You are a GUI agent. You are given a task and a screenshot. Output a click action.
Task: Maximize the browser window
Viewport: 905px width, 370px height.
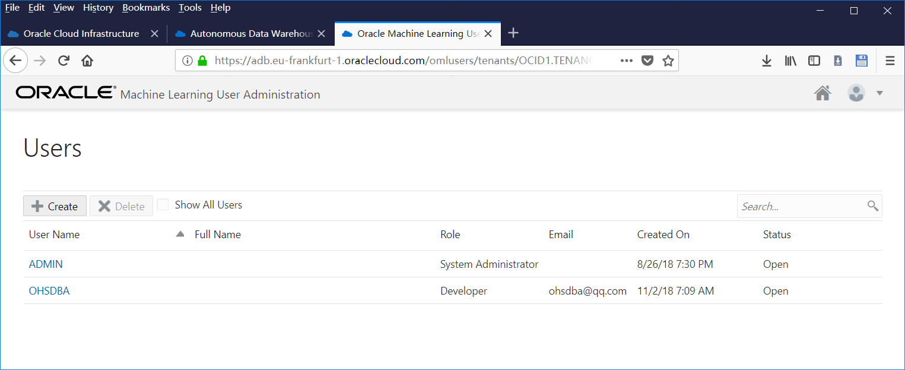pos(854,10)
